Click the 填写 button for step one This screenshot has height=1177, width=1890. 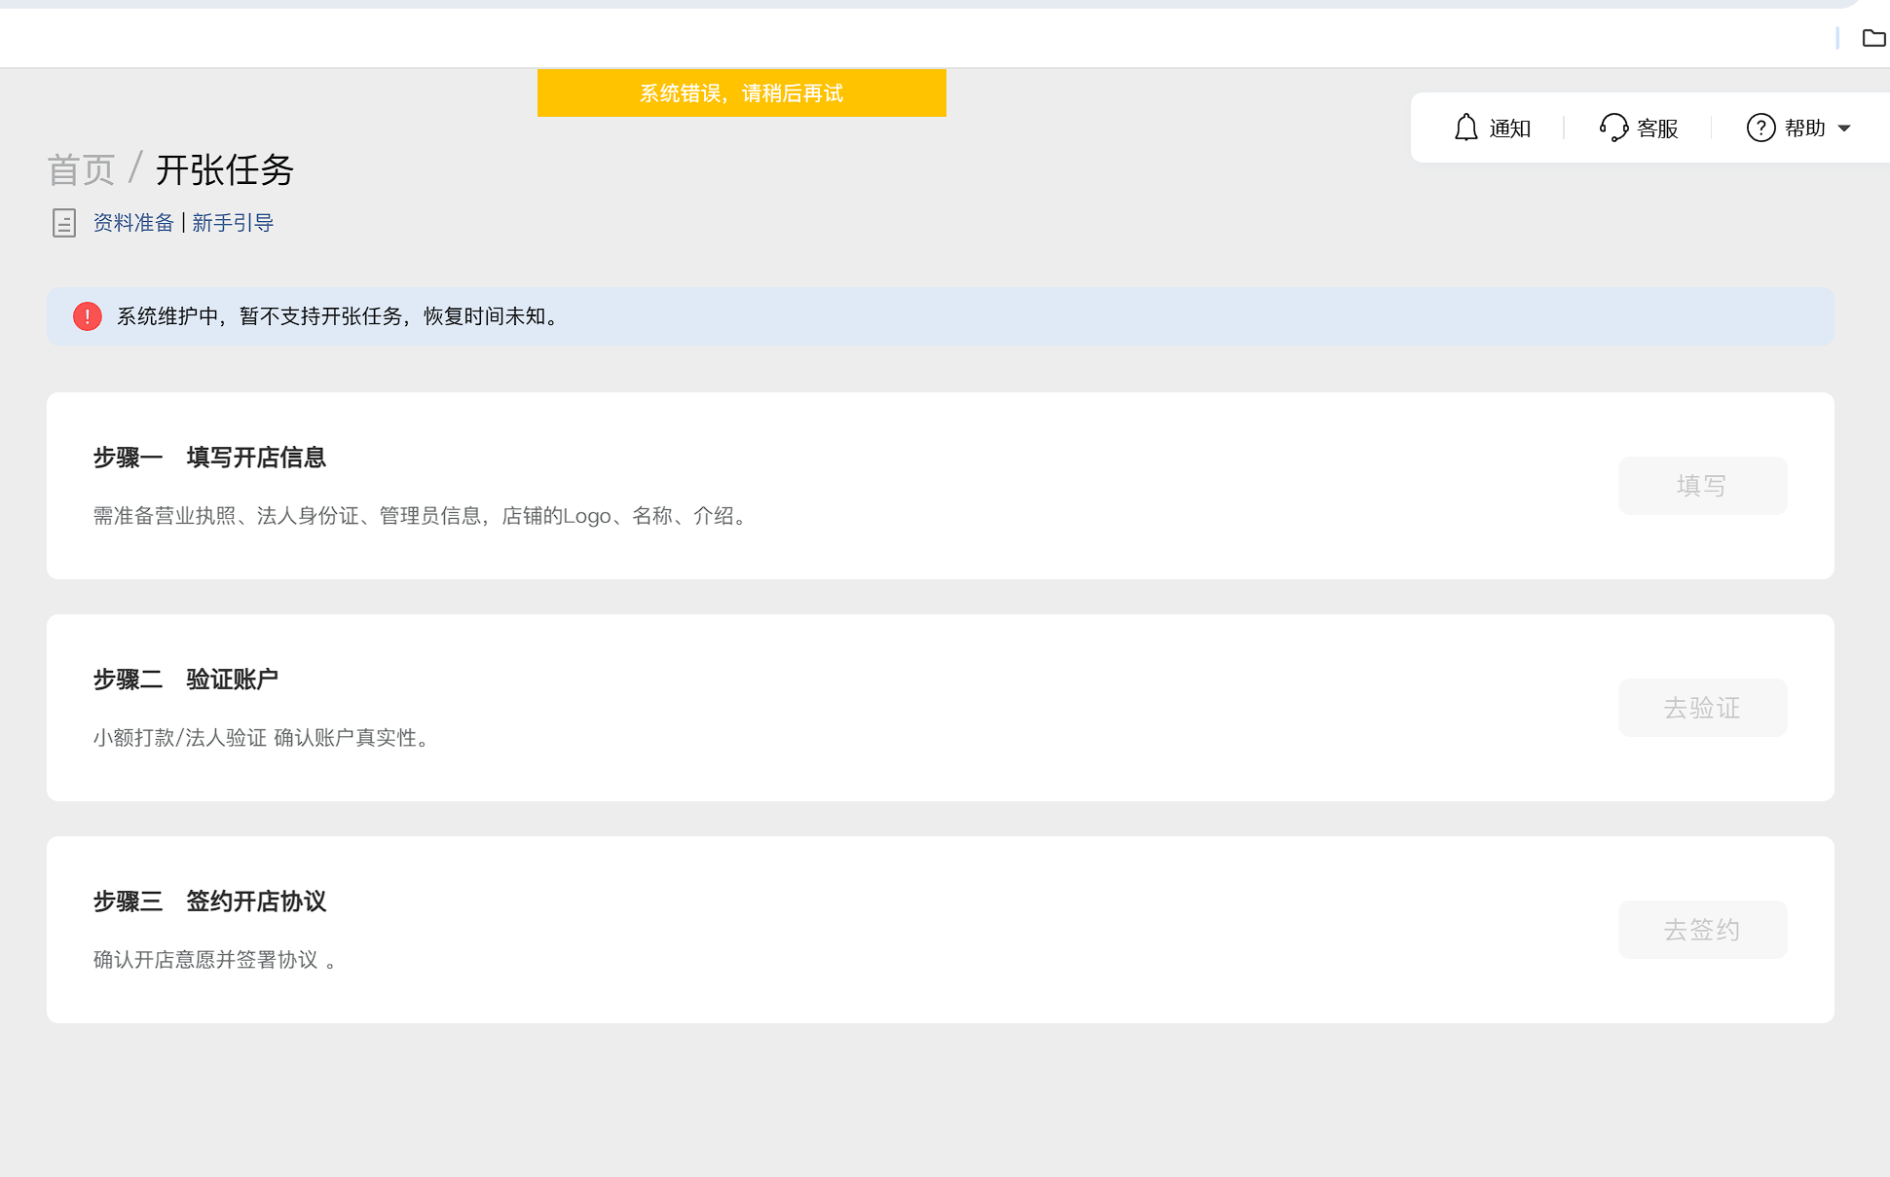click(1702, 486)
